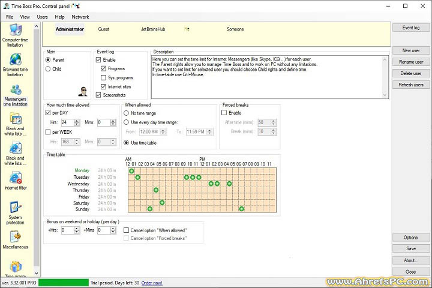Viewport: 432px width, 288px height.
Task: Click the Bonus +Mins input field
Action: pyautogui.click(x=104, y=230)
